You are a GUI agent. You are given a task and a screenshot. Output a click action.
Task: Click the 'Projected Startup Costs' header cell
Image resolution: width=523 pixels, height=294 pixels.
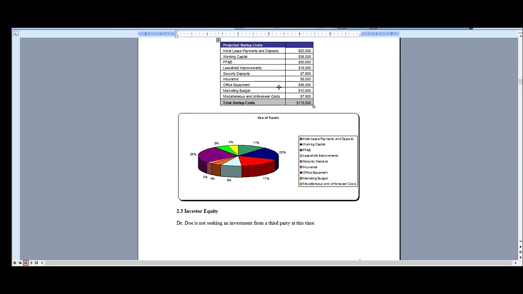click(253, 45)
